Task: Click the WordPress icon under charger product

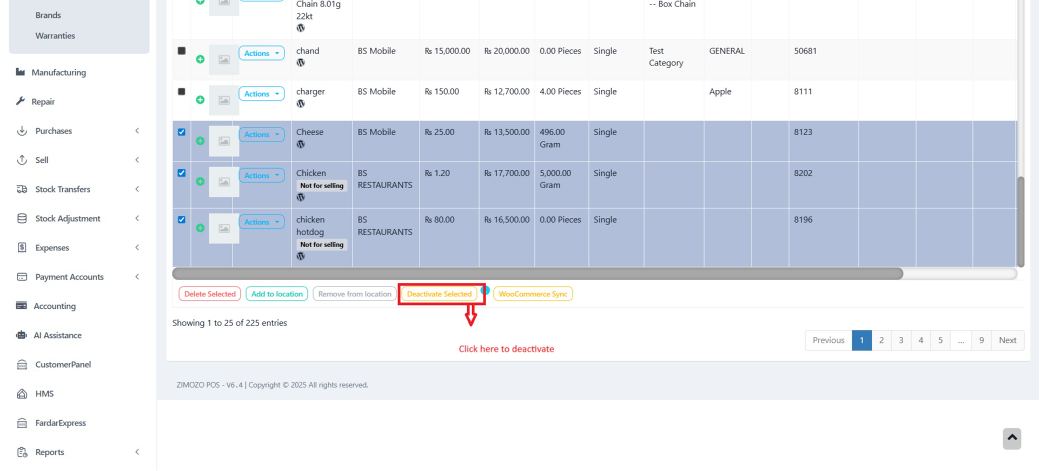Action: click(x=301, y=104)
